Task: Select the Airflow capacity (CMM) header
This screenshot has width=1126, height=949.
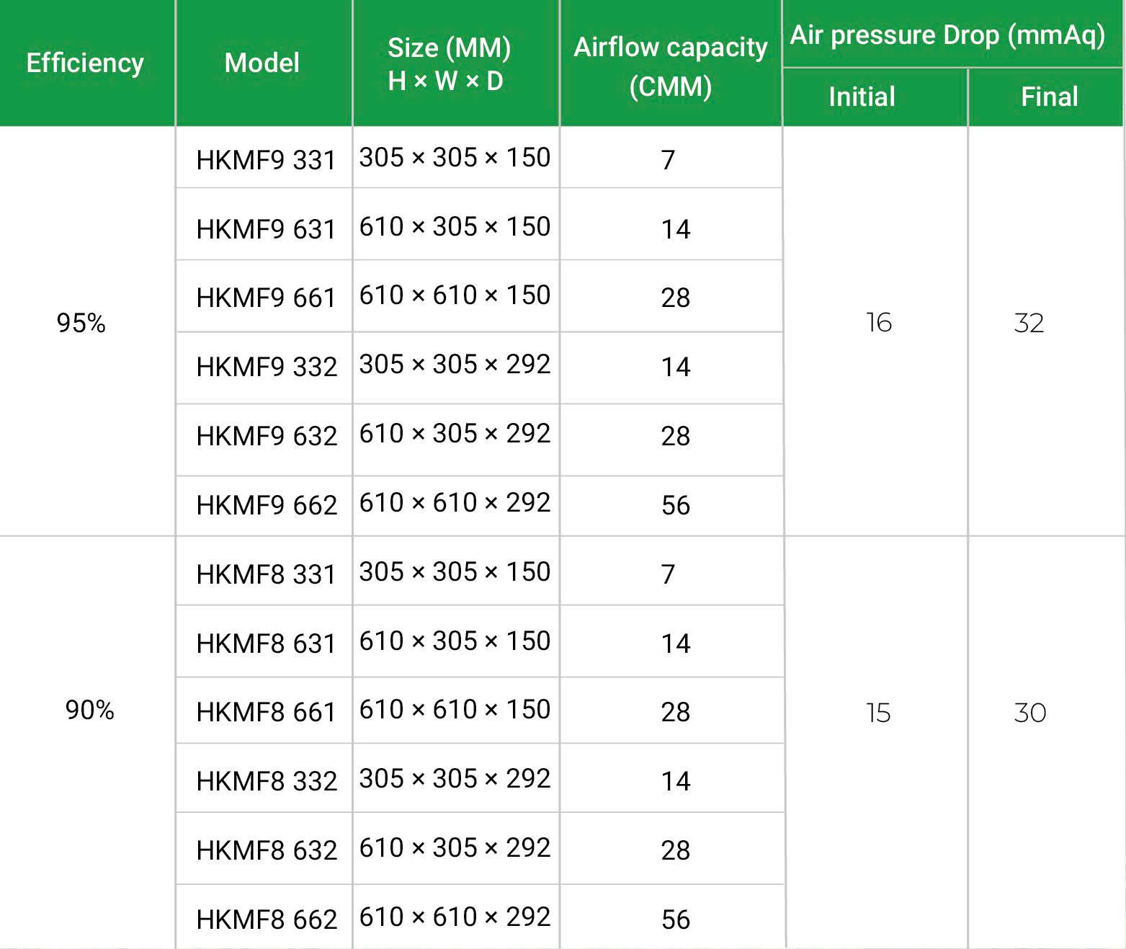Action: [671, 66]
